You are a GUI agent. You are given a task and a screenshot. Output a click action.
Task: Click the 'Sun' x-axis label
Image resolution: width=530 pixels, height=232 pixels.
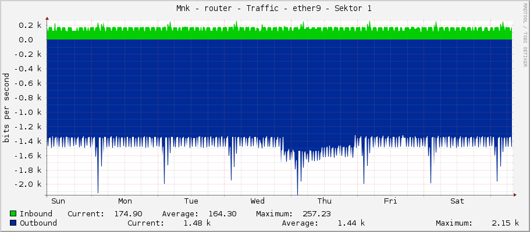click(x=58, y=201)
